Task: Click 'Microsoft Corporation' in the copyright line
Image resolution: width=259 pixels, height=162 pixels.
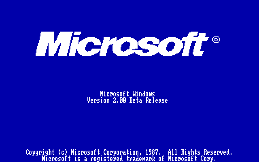Action: click(105, 152)
